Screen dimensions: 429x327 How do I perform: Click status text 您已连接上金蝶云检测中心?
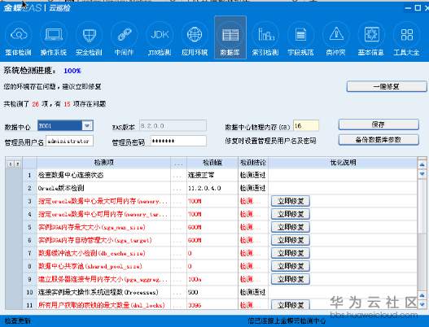pos(287,320)
